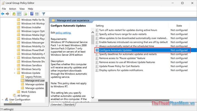This screenshot has width=197, height=111.
Task: Click the Windows Sandbox folder icon
Action: tap(19, 65)
